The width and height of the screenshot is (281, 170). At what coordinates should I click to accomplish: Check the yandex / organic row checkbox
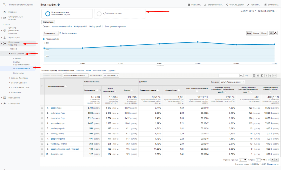tap(42, 129)
